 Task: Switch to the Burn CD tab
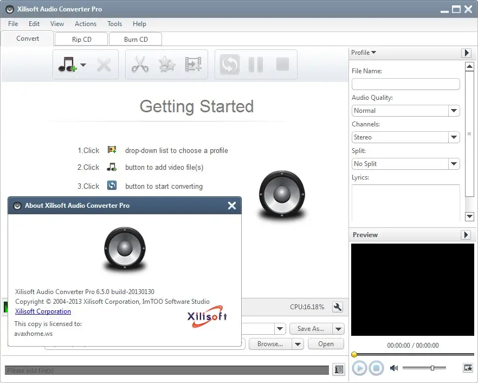[x=135, y=40]
